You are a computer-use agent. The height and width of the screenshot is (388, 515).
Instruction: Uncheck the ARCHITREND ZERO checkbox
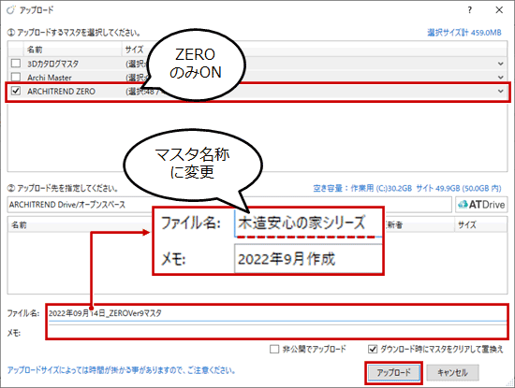point(16,91)
